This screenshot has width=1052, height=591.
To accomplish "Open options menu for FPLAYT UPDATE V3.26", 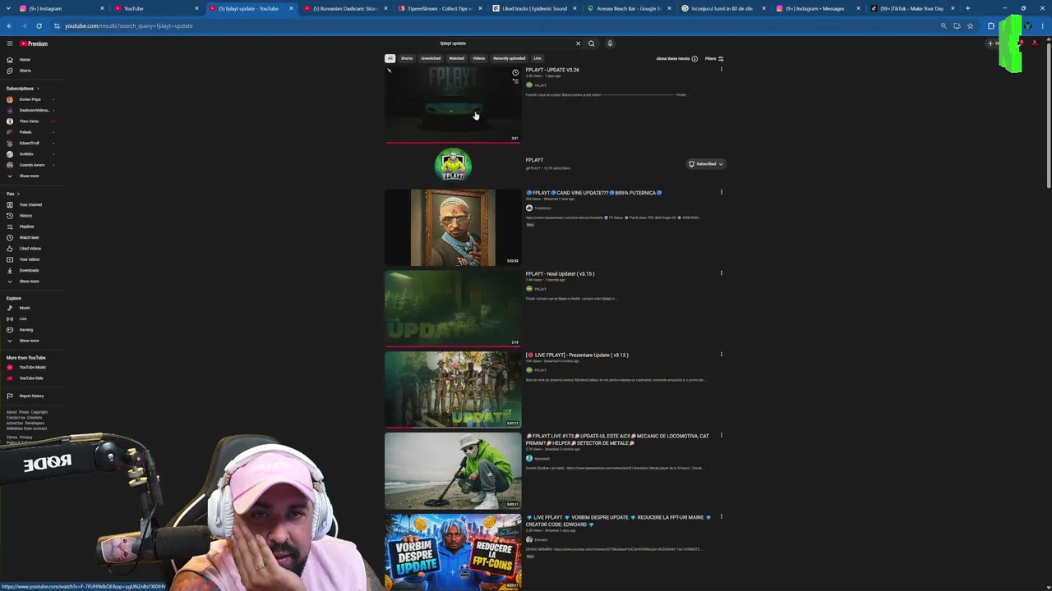I will [x=722, y=70].
